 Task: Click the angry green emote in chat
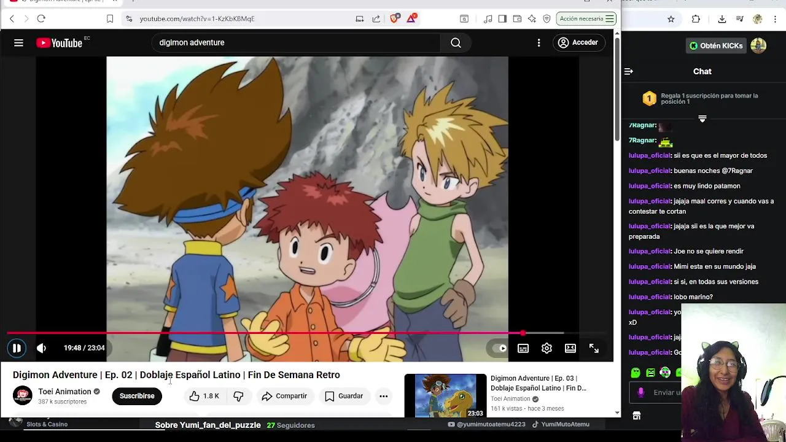click(x=650, y=373)
